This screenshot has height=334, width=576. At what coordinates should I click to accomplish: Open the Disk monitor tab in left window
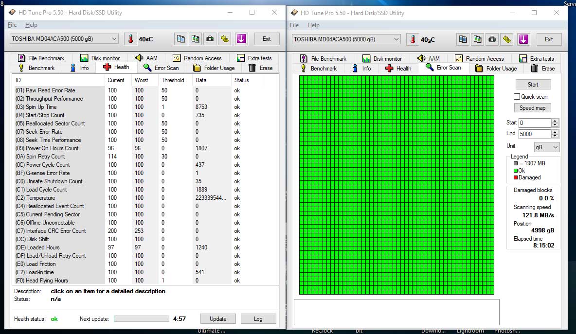pos(100,58)
